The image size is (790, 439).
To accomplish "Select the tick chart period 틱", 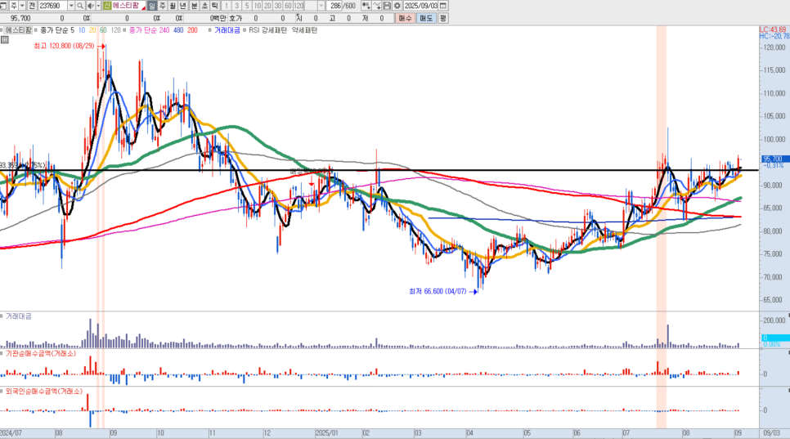I will (x=215, y=6).
